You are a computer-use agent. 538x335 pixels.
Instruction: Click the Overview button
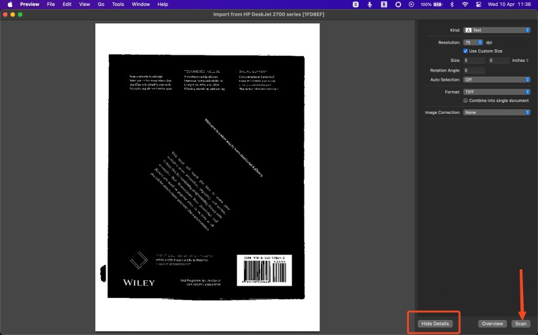pos(492,323)
